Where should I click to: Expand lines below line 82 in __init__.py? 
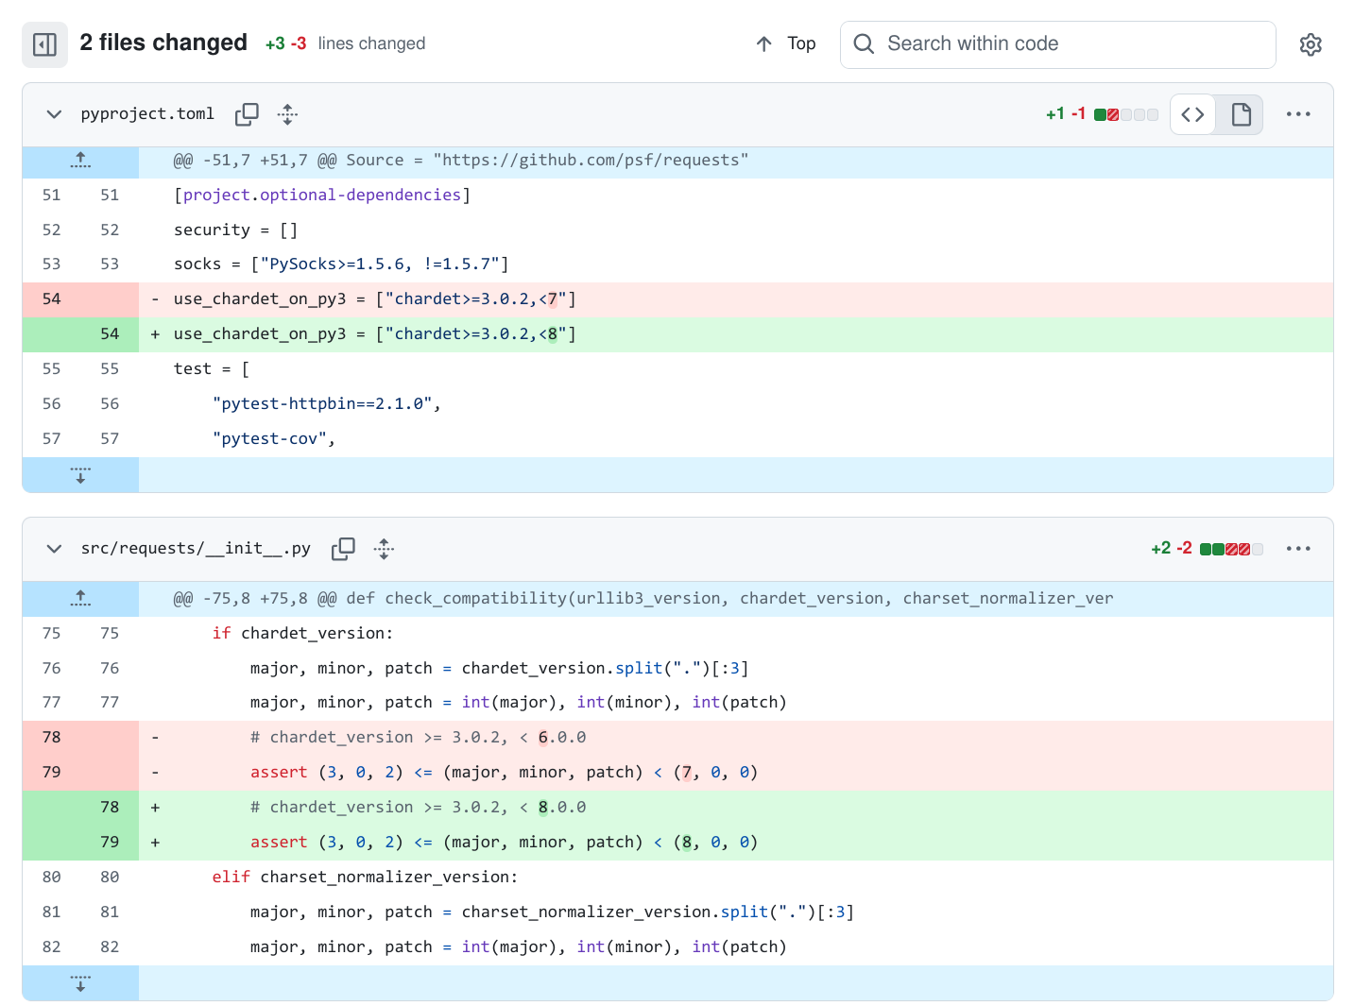click(80, 983)
